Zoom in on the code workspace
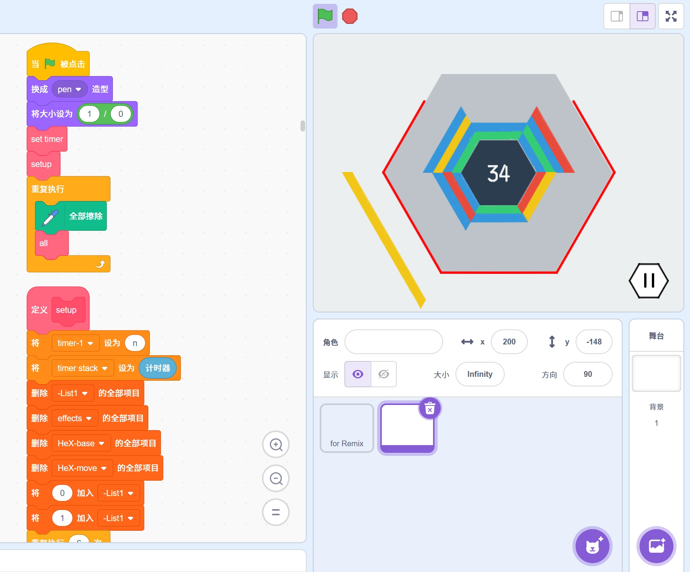The image size is (690, 572). (x=276, y=444)
